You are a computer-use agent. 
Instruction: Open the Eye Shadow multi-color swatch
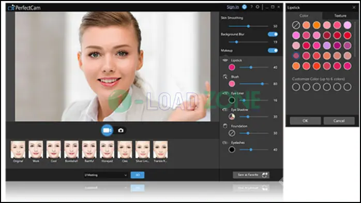pos(232,117)
